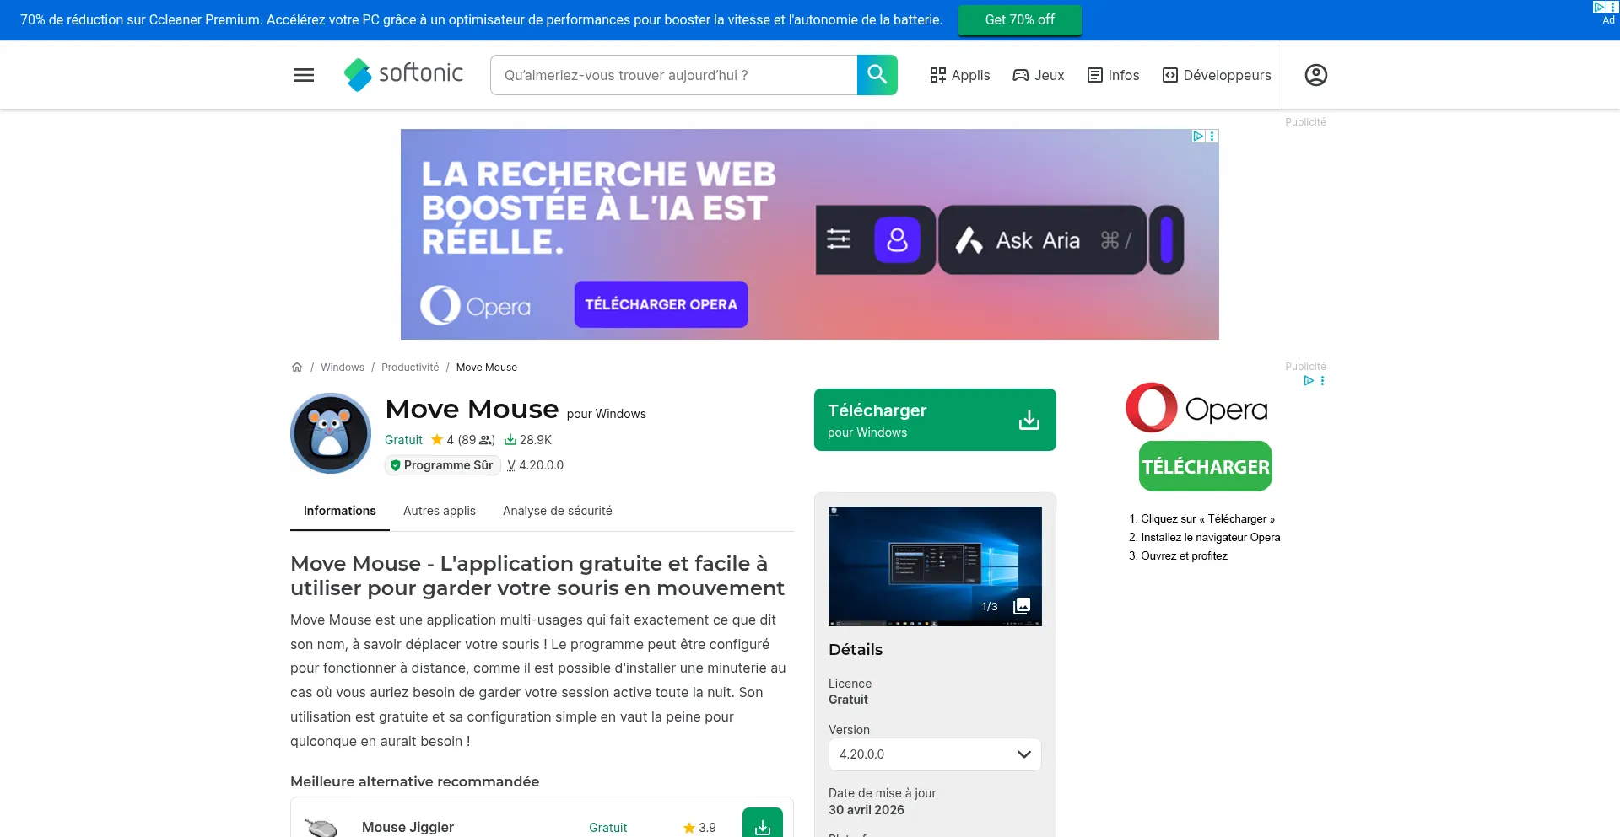Open the Move Mouse screenshot thumbnail

point(935,566)
